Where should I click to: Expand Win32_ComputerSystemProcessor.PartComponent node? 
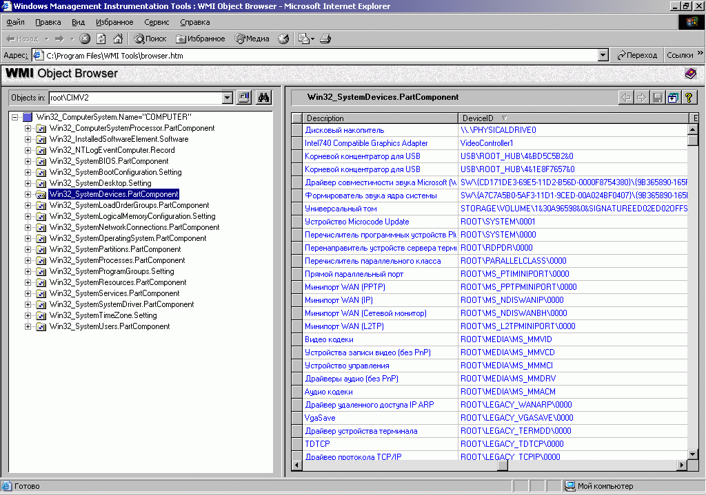click(28, 128)
